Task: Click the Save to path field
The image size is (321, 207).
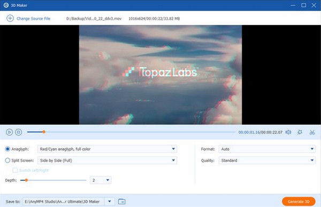Action: (x=64, y=202)
